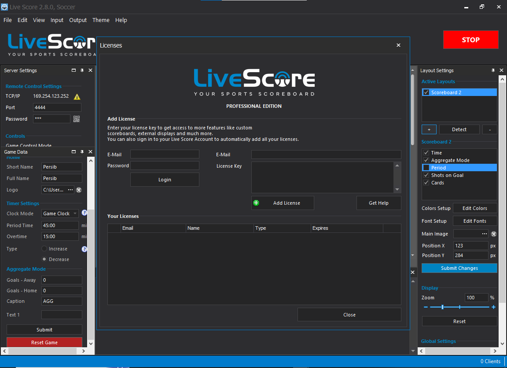Viewport: 507px width, 368px height.
Task: Open the Help menu
Action: pyautogui.click(x=121, y=20)
